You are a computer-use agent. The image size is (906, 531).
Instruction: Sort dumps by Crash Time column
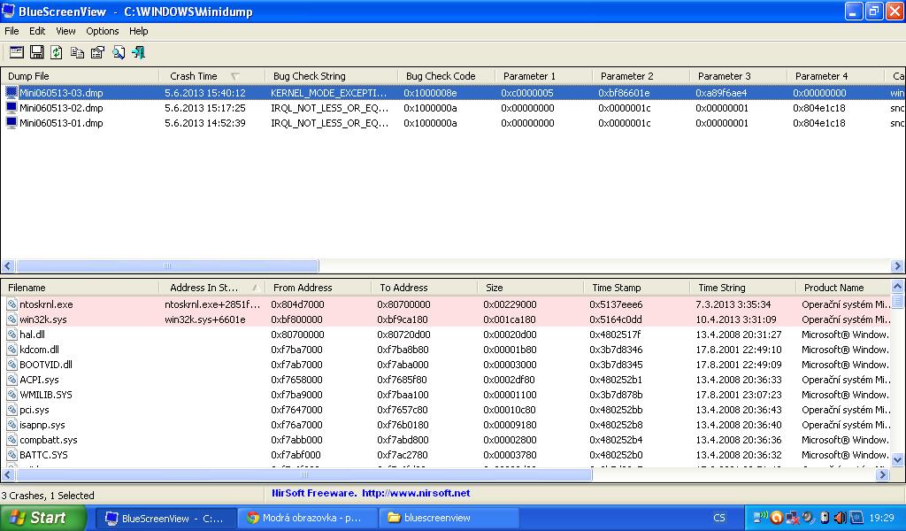(195, 76)
